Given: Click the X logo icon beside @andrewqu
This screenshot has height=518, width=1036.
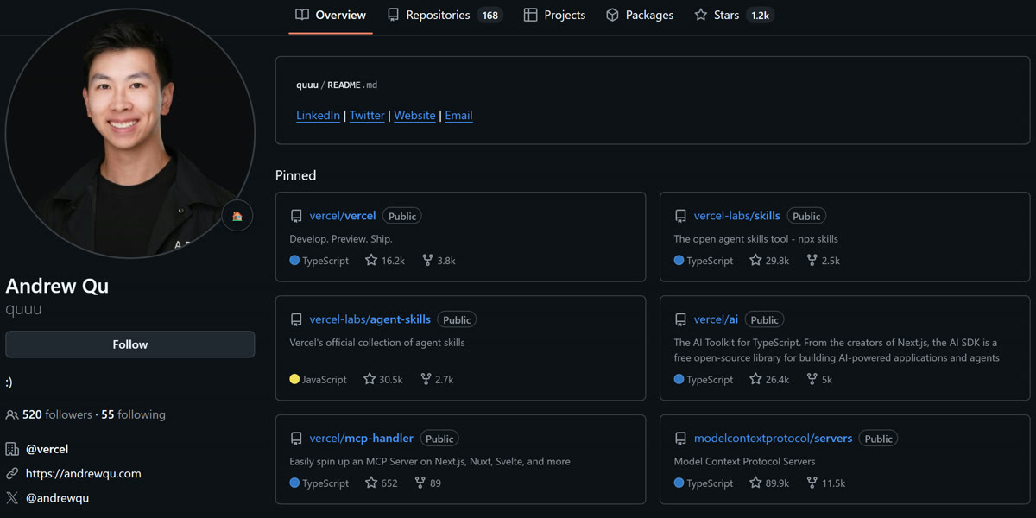Looking at the screenshot, I should (12, 498).
